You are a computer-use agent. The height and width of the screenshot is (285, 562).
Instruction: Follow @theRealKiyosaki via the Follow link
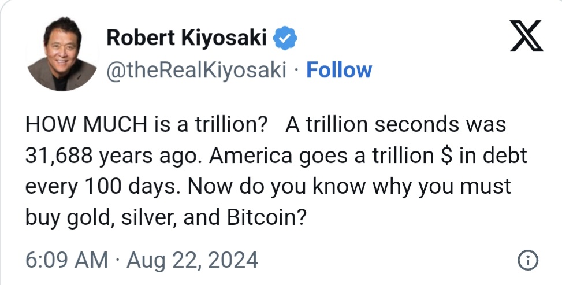click(x=338, y=70)
